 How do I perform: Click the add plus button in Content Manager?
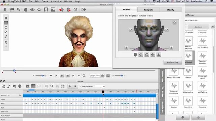point(198,117)
